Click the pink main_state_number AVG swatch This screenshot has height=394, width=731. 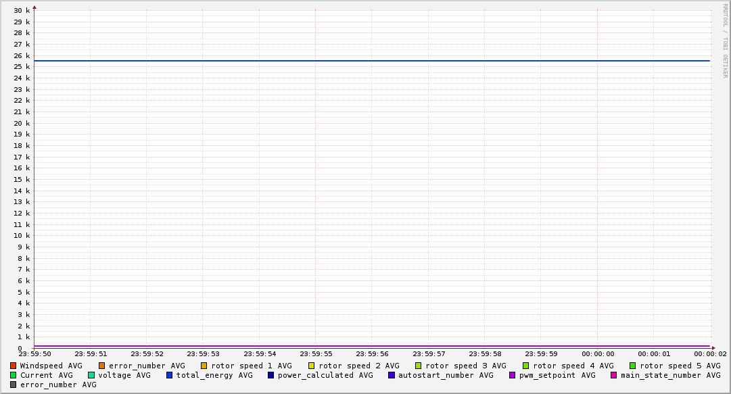(614, 375)
